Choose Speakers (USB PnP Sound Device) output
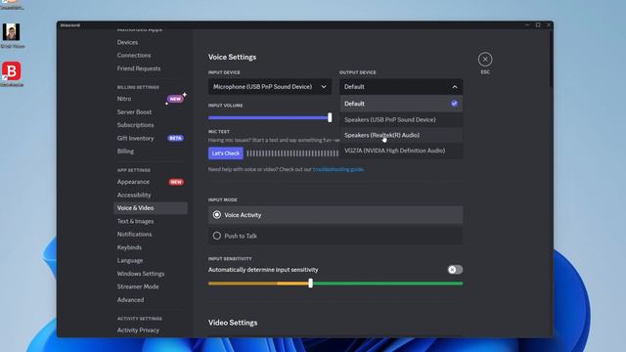The height and width of the screenshot is (352, 626). point(401,119)
